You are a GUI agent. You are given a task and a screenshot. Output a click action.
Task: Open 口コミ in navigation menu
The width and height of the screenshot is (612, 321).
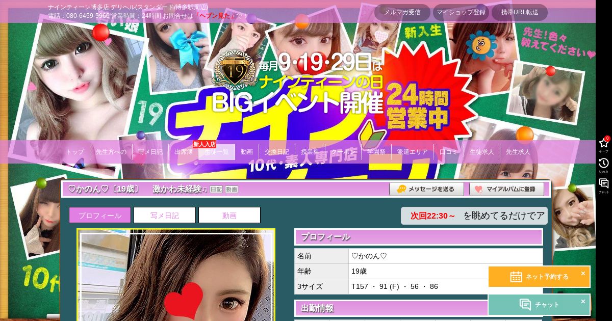pyautogui.click(x=449, y=152)
